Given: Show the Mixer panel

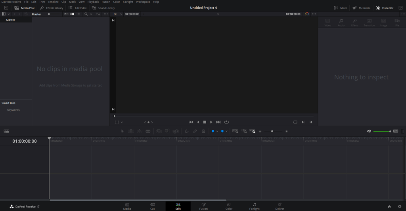Looking at the screenshot, I should pyautogui.click(x=340, y=8).
